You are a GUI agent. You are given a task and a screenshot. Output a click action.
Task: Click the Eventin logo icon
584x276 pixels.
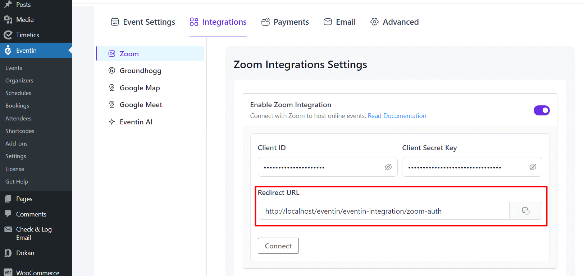click(x=8, y=51)
